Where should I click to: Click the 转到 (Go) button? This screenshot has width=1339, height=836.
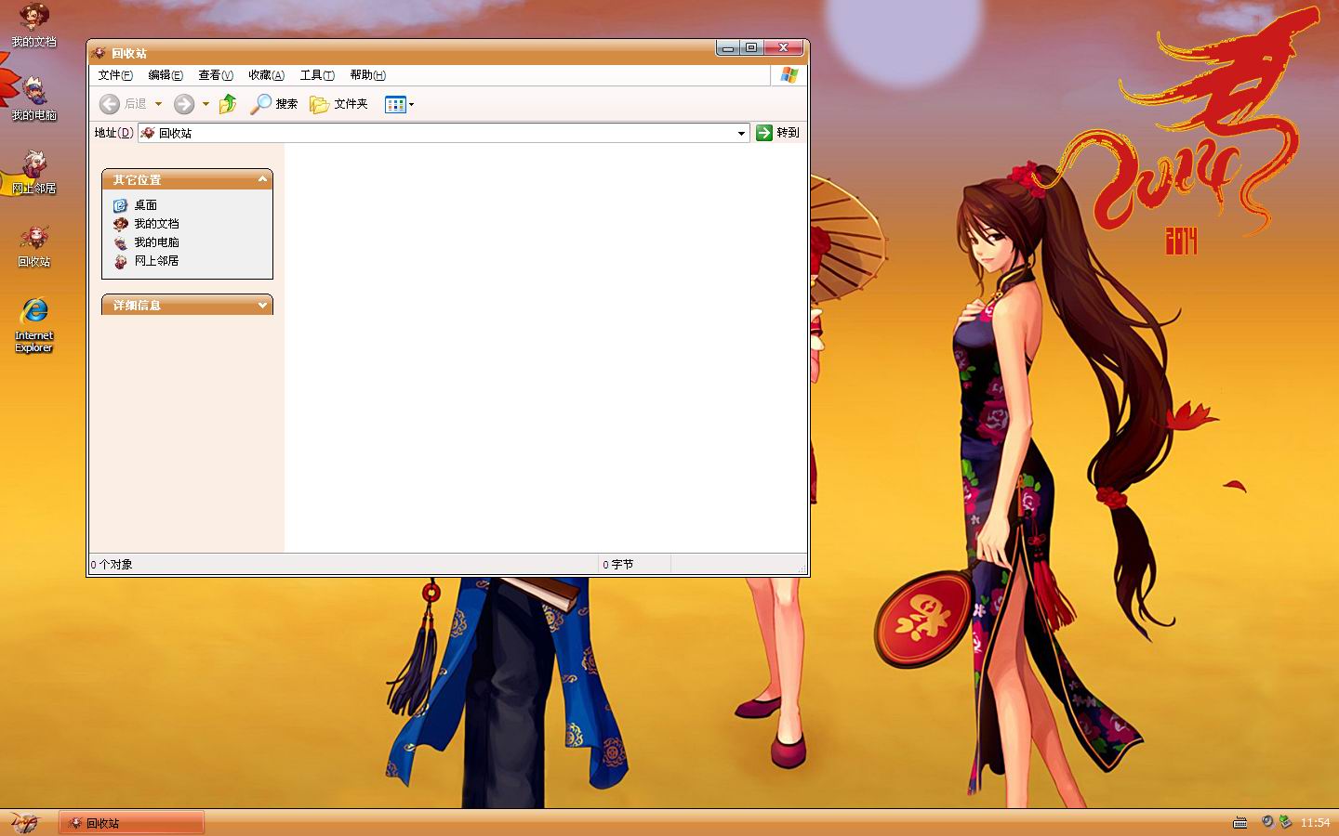coord(777,133)
